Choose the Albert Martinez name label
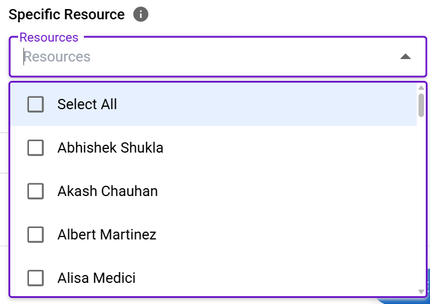This screenshot has width=430, height=304. 107,235
